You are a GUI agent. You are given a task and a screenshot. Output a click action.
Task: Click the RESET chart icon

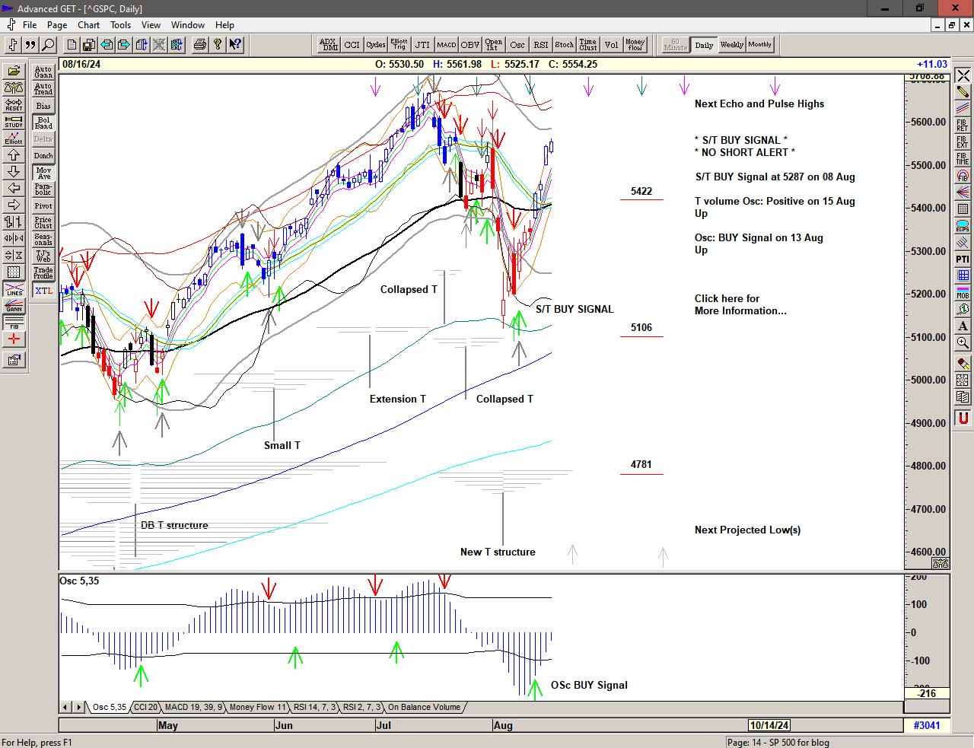coord(14,104)
